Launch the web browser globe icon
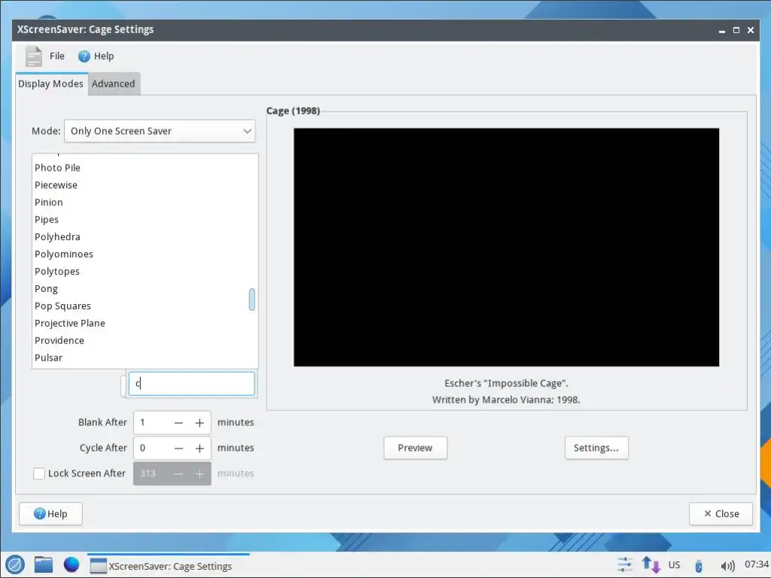This screenshot has width=771, height=578. click(72, 564)
